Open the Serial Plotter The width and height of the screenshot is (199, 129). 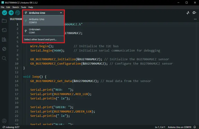tap(188, 13)
